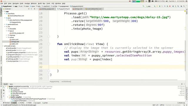Click the cs193a breadcrumb in navigation bar
The height and width of the screenshot is (106, 188).
coord(54,6)
